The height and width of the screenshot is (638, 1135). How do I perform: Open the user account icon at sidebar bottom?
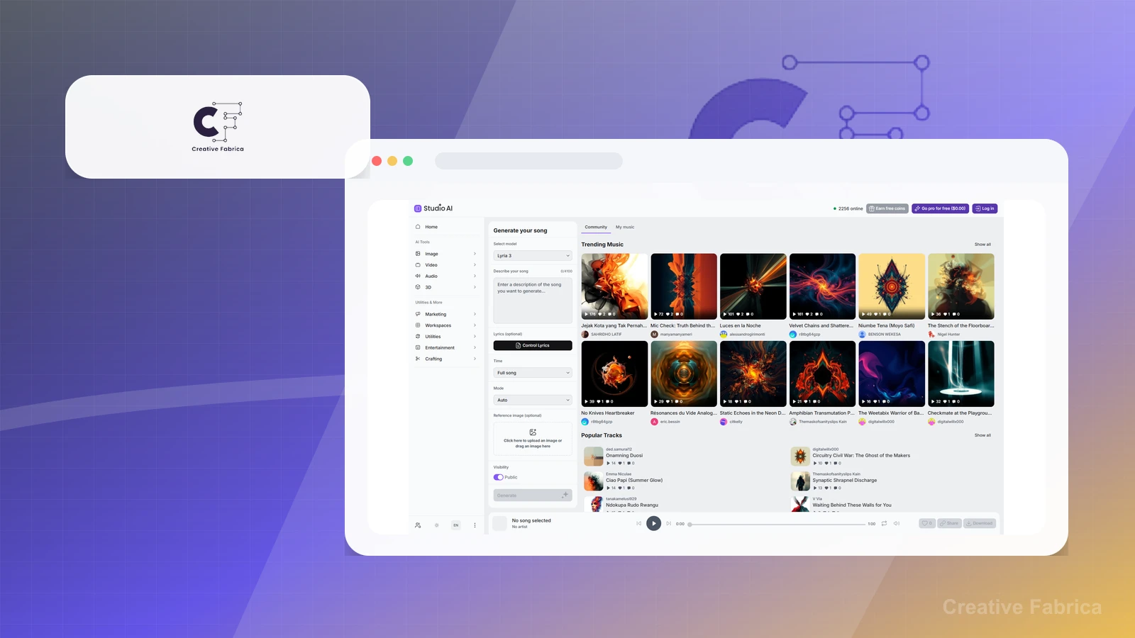coord(418,525)
